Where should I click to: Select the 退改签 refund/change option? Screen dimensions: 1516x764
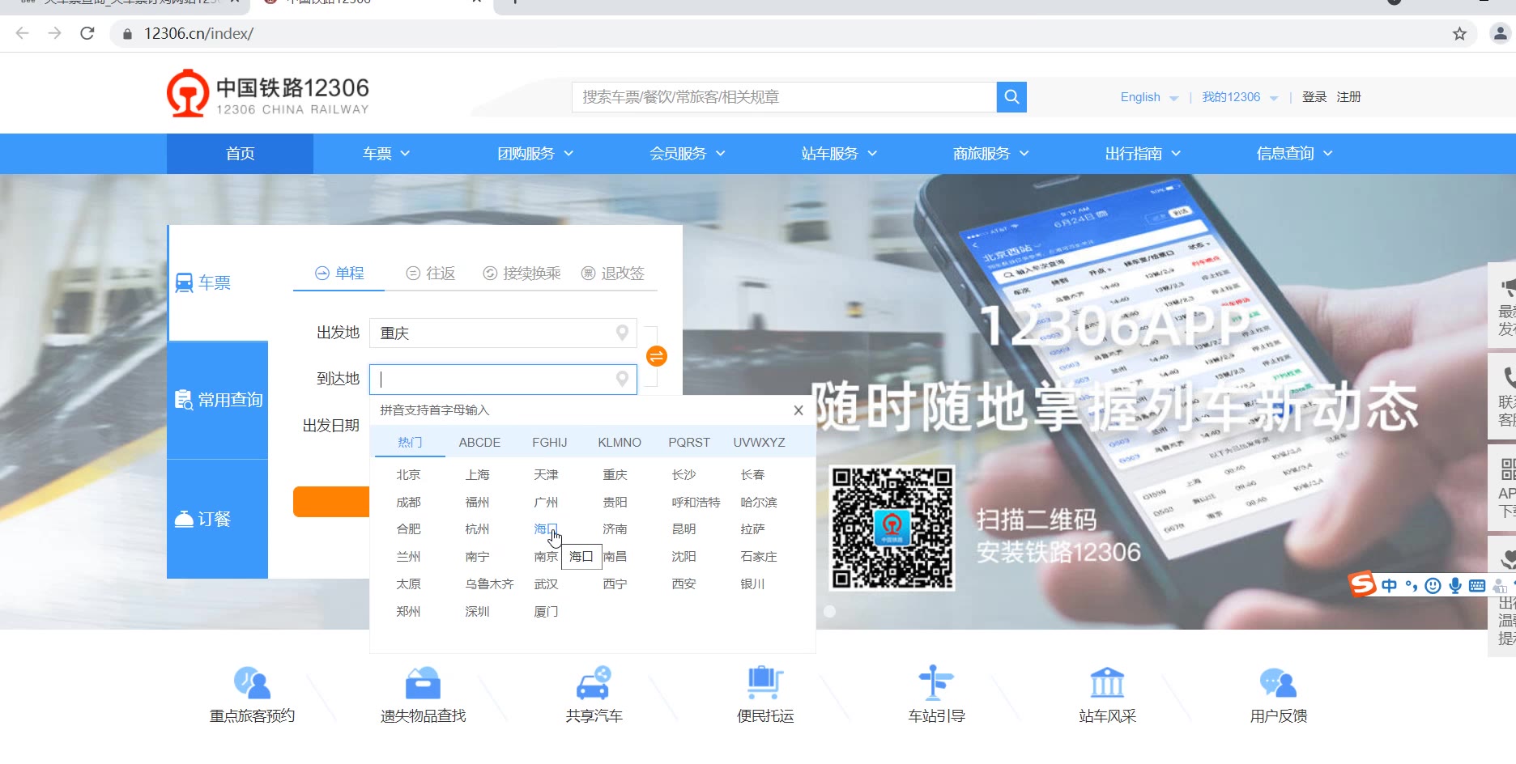(613, 274)
